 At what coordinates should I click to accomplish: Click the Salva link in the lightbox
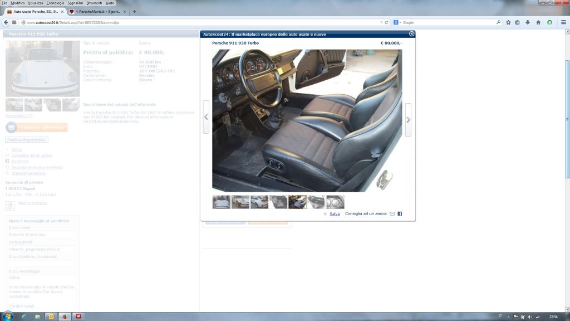(x=335, y=214)
